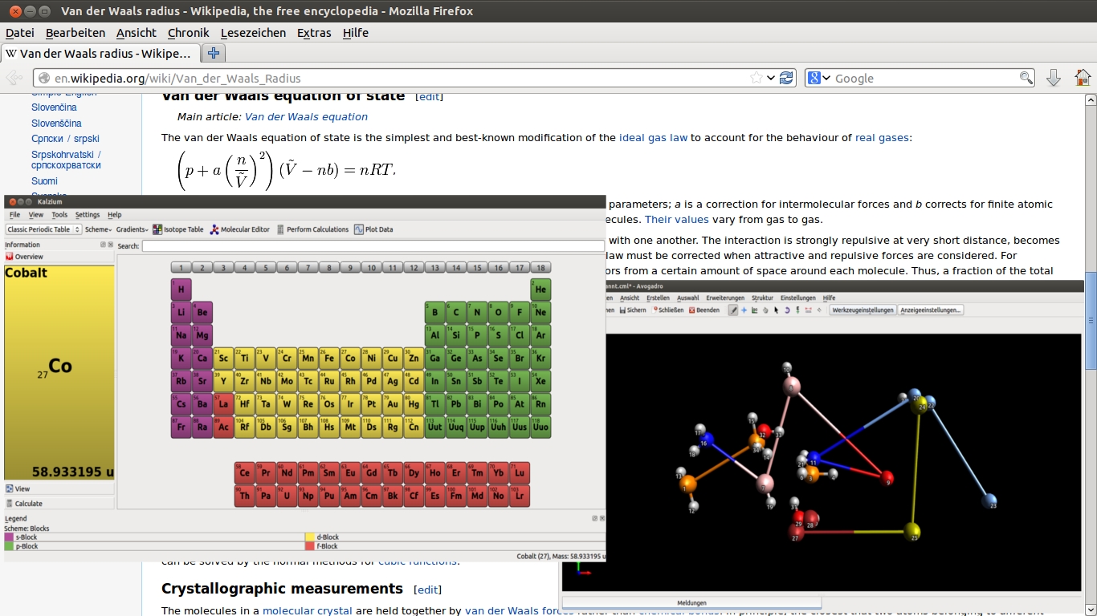The width and height of the screenshot is (1097, 616).
Task: Click Sichern save button in Avogadro
Action: (633, 310)
